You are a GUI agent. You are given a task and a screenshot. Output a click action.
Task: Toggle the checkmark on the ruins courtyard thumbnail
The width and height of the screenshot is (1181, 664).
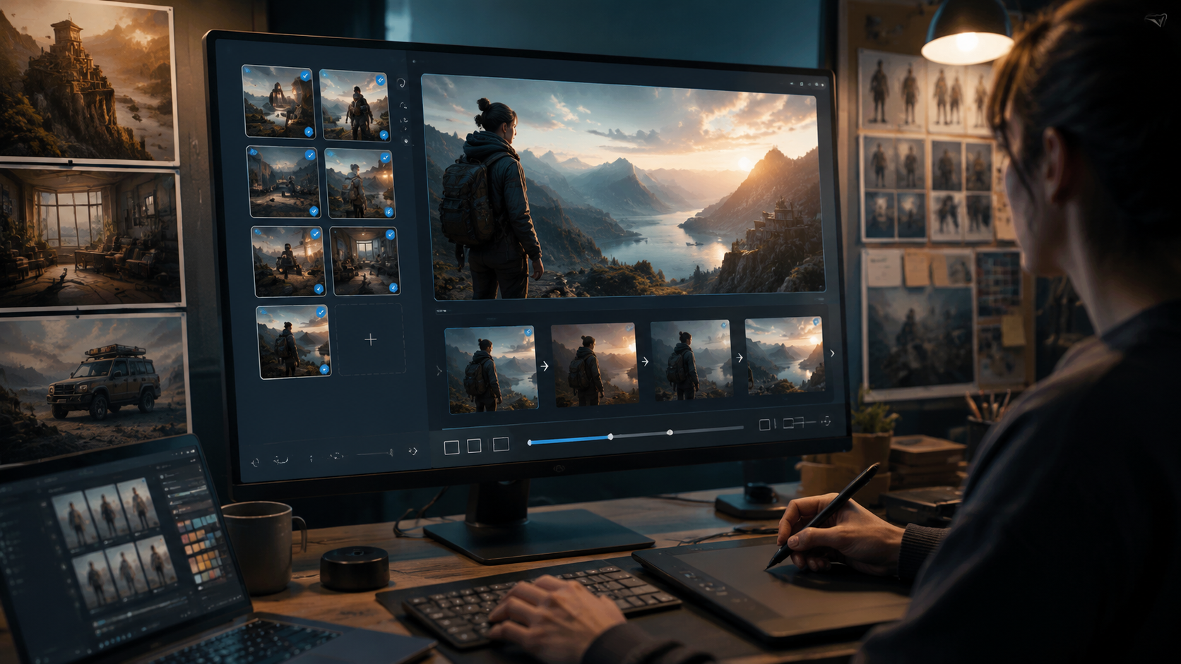309,155
